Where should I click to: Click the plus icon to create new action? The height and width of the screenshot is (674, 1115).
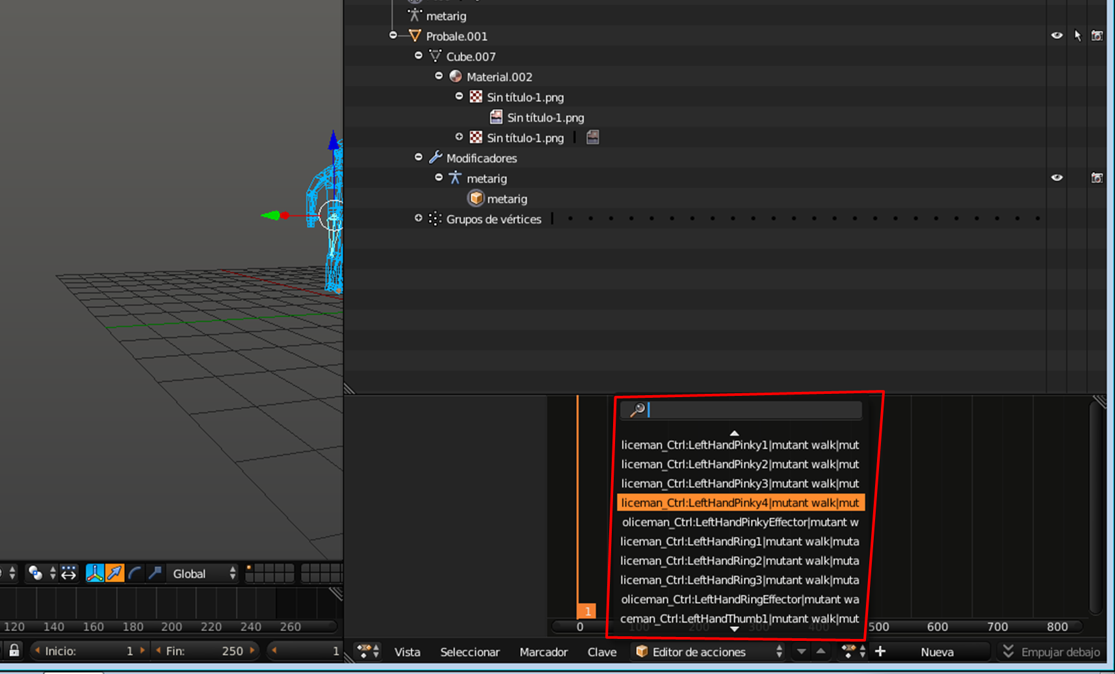click(x=880, y=651)
